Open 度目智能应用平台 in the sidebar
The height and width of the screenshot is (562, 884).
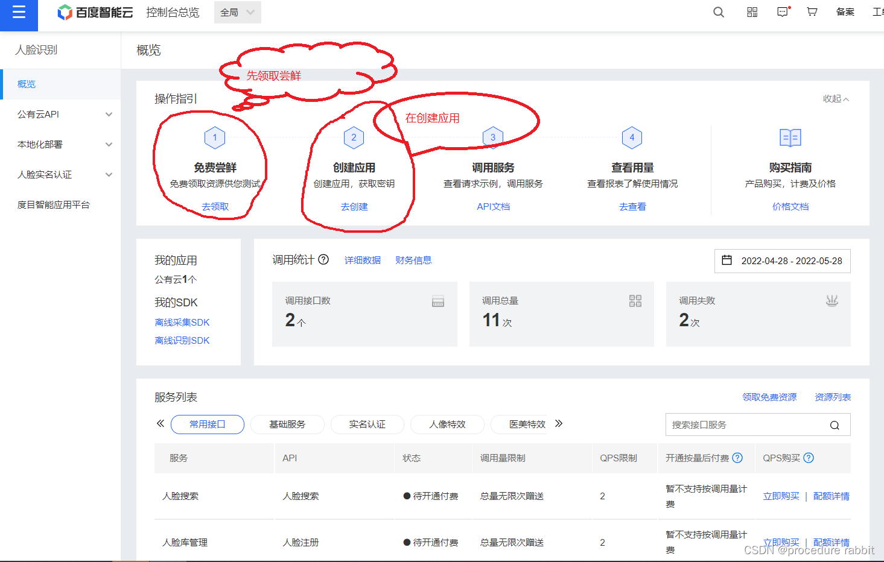60,204
